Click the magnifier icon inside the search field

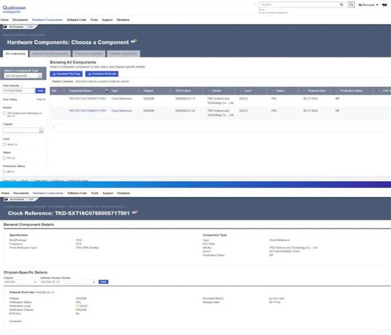(341, 5)
